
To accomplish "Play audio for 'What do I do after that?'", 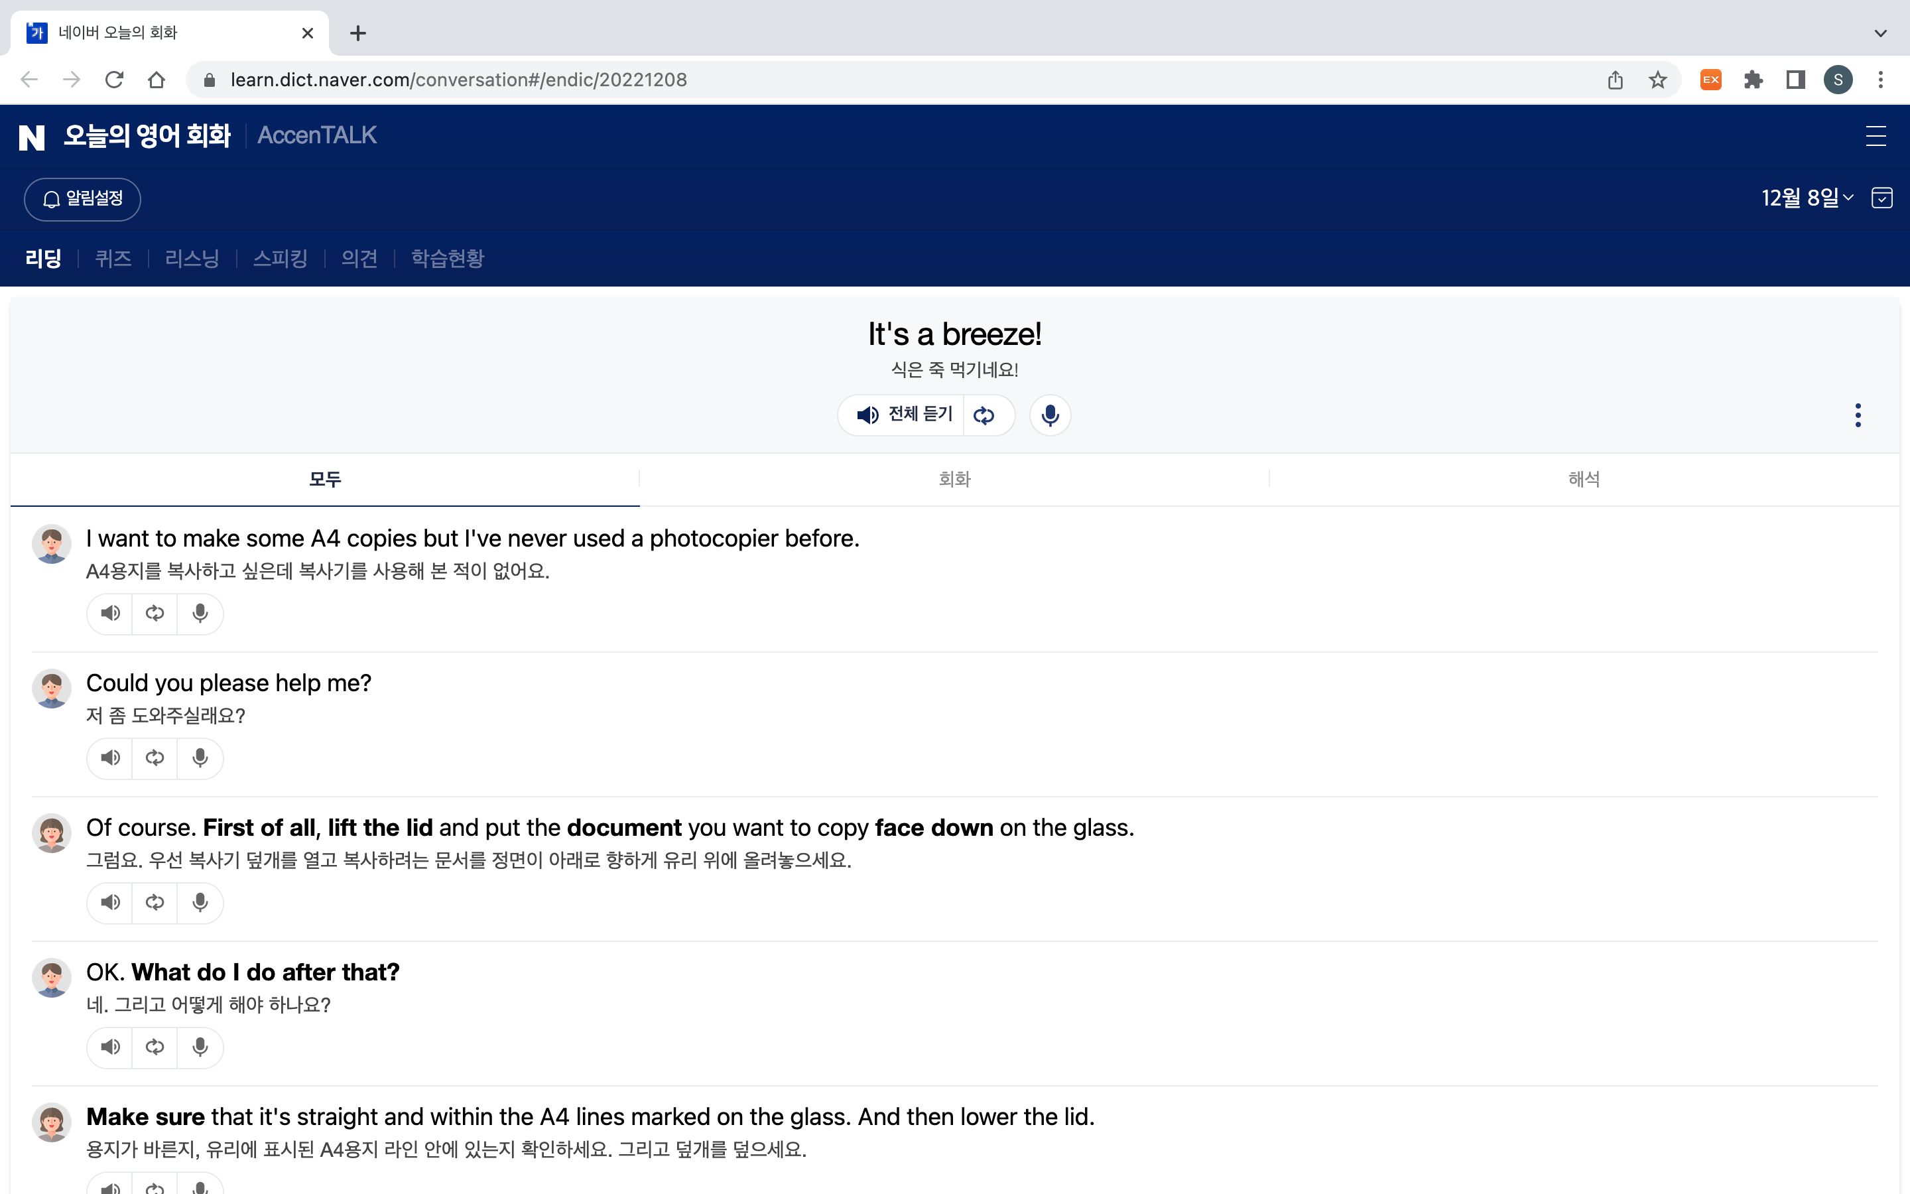I will click(111, 1047).
